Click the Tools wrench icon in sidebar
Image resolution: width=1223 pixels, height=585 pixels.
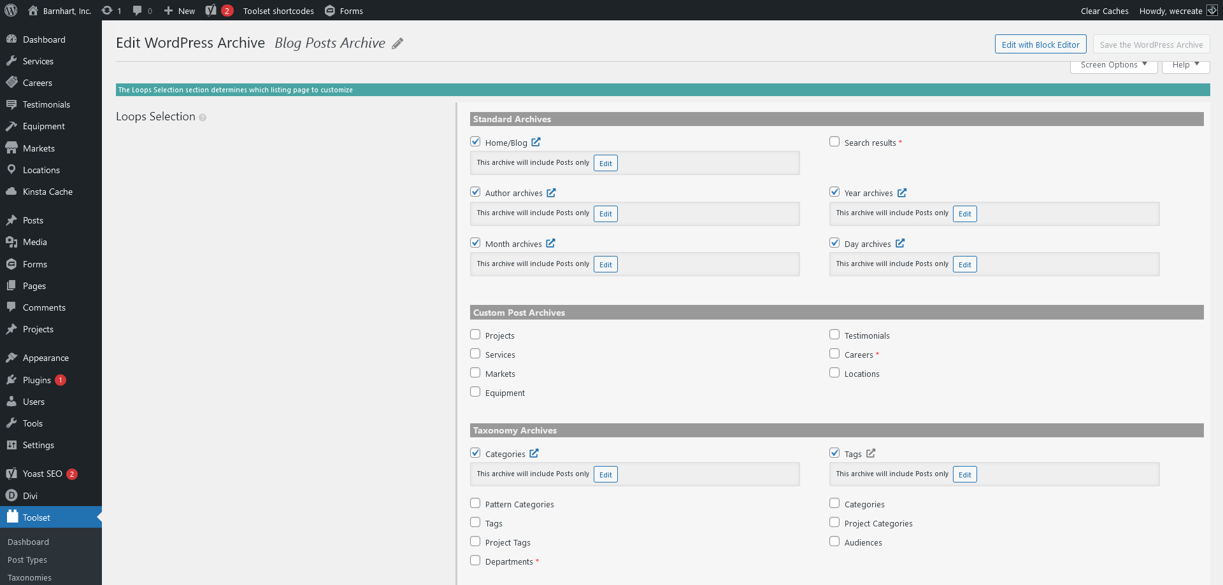(x=11, y=423)
